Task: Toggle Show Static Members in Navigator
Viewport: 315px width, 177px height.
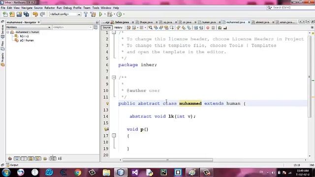Action: [x=24, y=158]
